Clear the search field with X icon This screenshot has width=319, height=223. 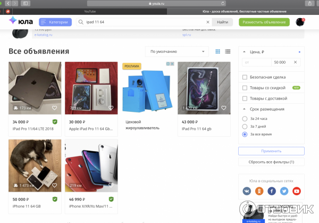pos(208,22)
